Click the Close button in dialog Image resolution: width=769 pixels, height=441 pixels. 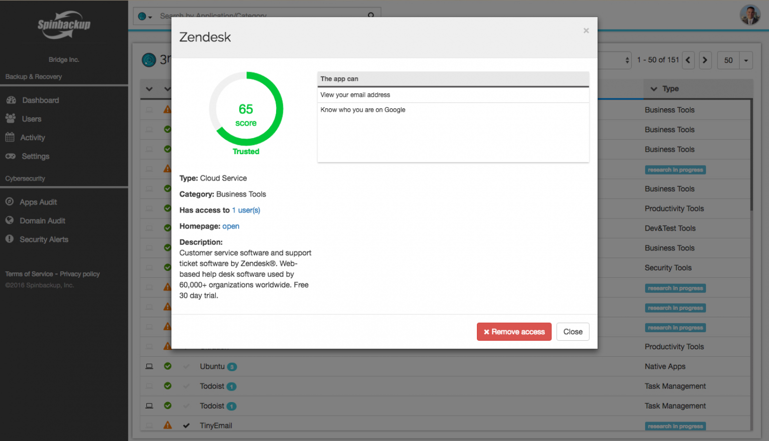pos(573,332)
